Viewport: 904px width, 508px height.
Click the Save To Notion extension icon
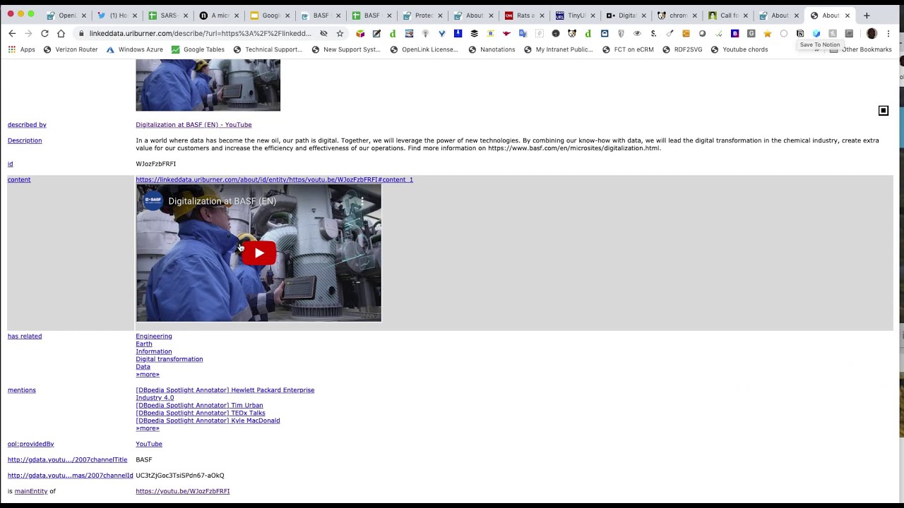click(x=800, y=33)
